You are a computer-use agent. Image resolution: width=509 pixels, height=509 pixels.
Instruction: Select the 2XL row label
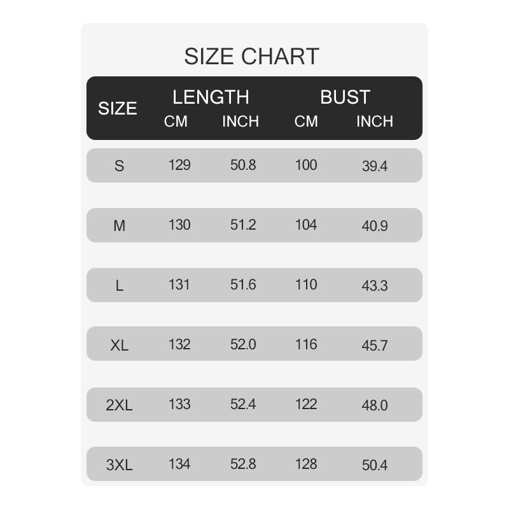119,405
